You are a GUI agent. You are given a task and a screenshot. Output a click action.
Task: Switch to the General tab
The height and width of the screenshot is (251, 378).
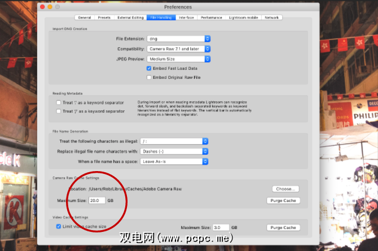85,17
